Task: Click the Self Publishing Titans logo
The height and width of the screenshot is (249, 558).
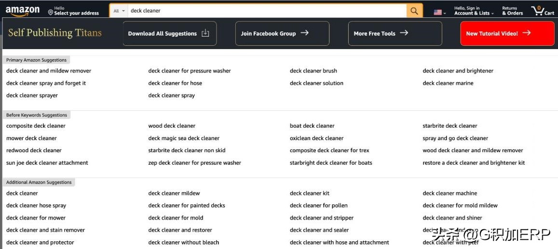Action: [x=55, y=33]
